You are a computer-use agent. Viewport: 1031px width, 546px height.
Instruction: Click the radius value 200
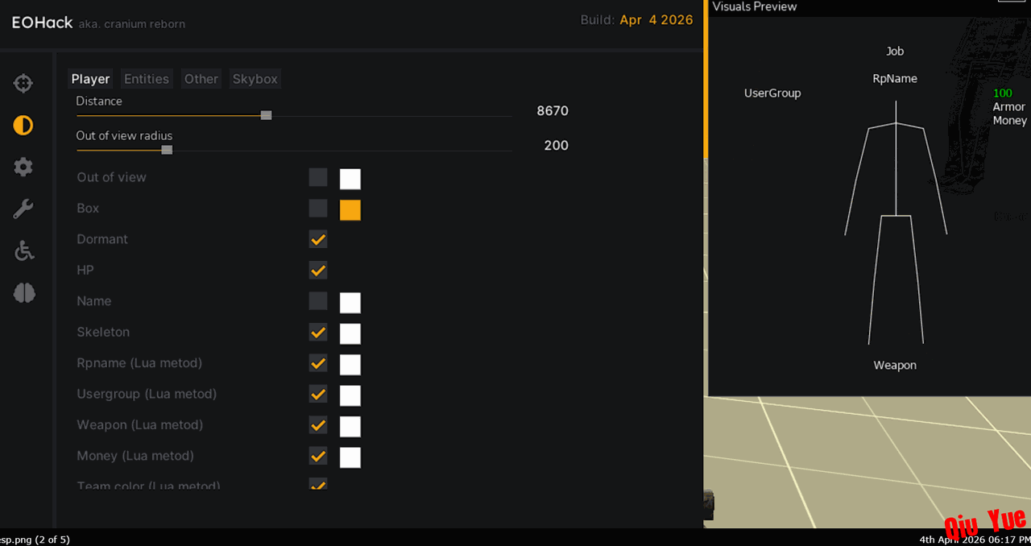(x=556, y=146)
